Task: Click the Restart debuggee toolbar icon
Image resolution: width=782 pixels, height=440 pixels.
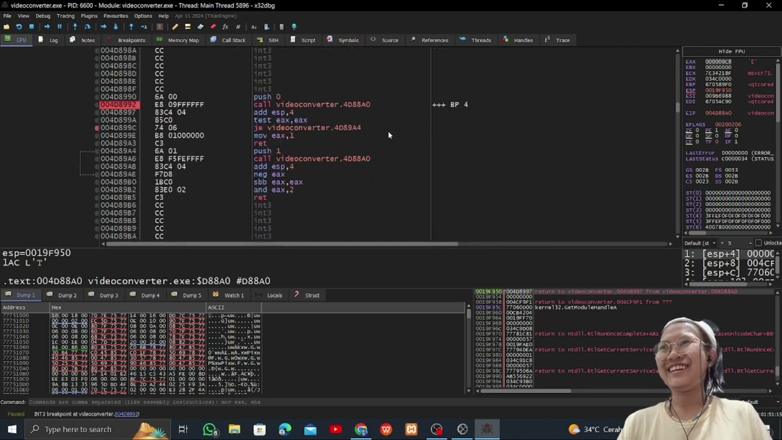Action: 19,27
